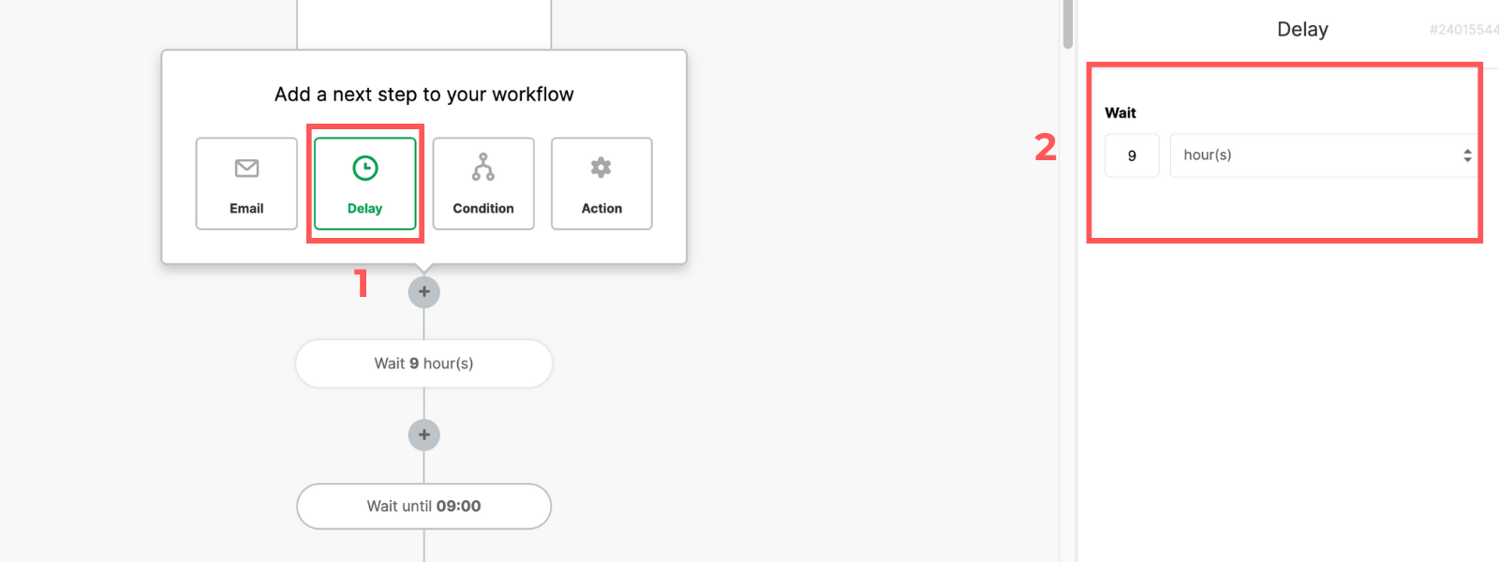
Task: Add an Email step to workflow
Action: (x=246, y=184)
